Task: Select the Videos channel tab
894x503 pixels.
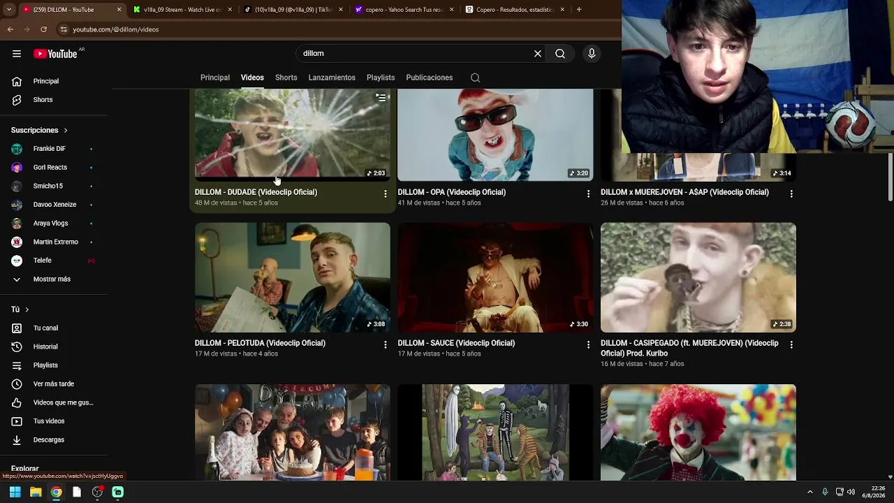Action: tap(252, 78)
